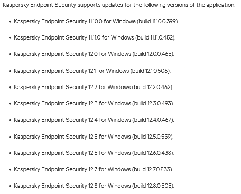Click the Kaspersky Endpoint Security 11.10.0 list item
241x194 pixels.
[x=96, y=21]
